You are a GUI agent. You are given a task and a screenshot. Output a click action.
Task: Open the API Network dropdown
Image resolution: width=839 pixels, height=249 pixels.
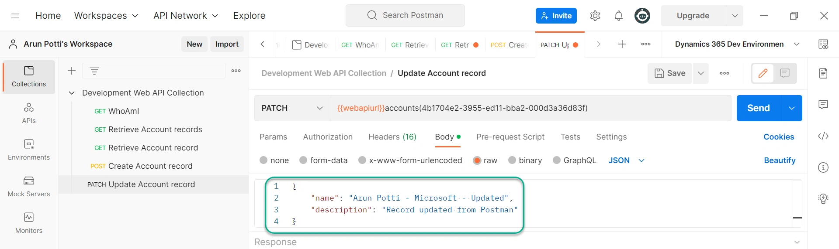(186, 16)
